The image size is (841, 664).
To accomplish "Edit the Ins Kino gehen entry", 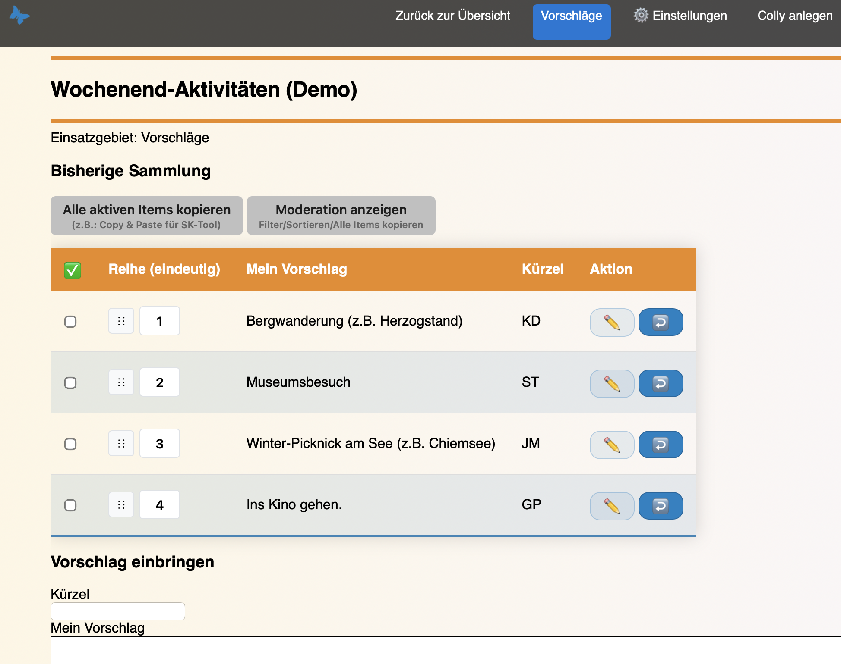I will point(612,506).
